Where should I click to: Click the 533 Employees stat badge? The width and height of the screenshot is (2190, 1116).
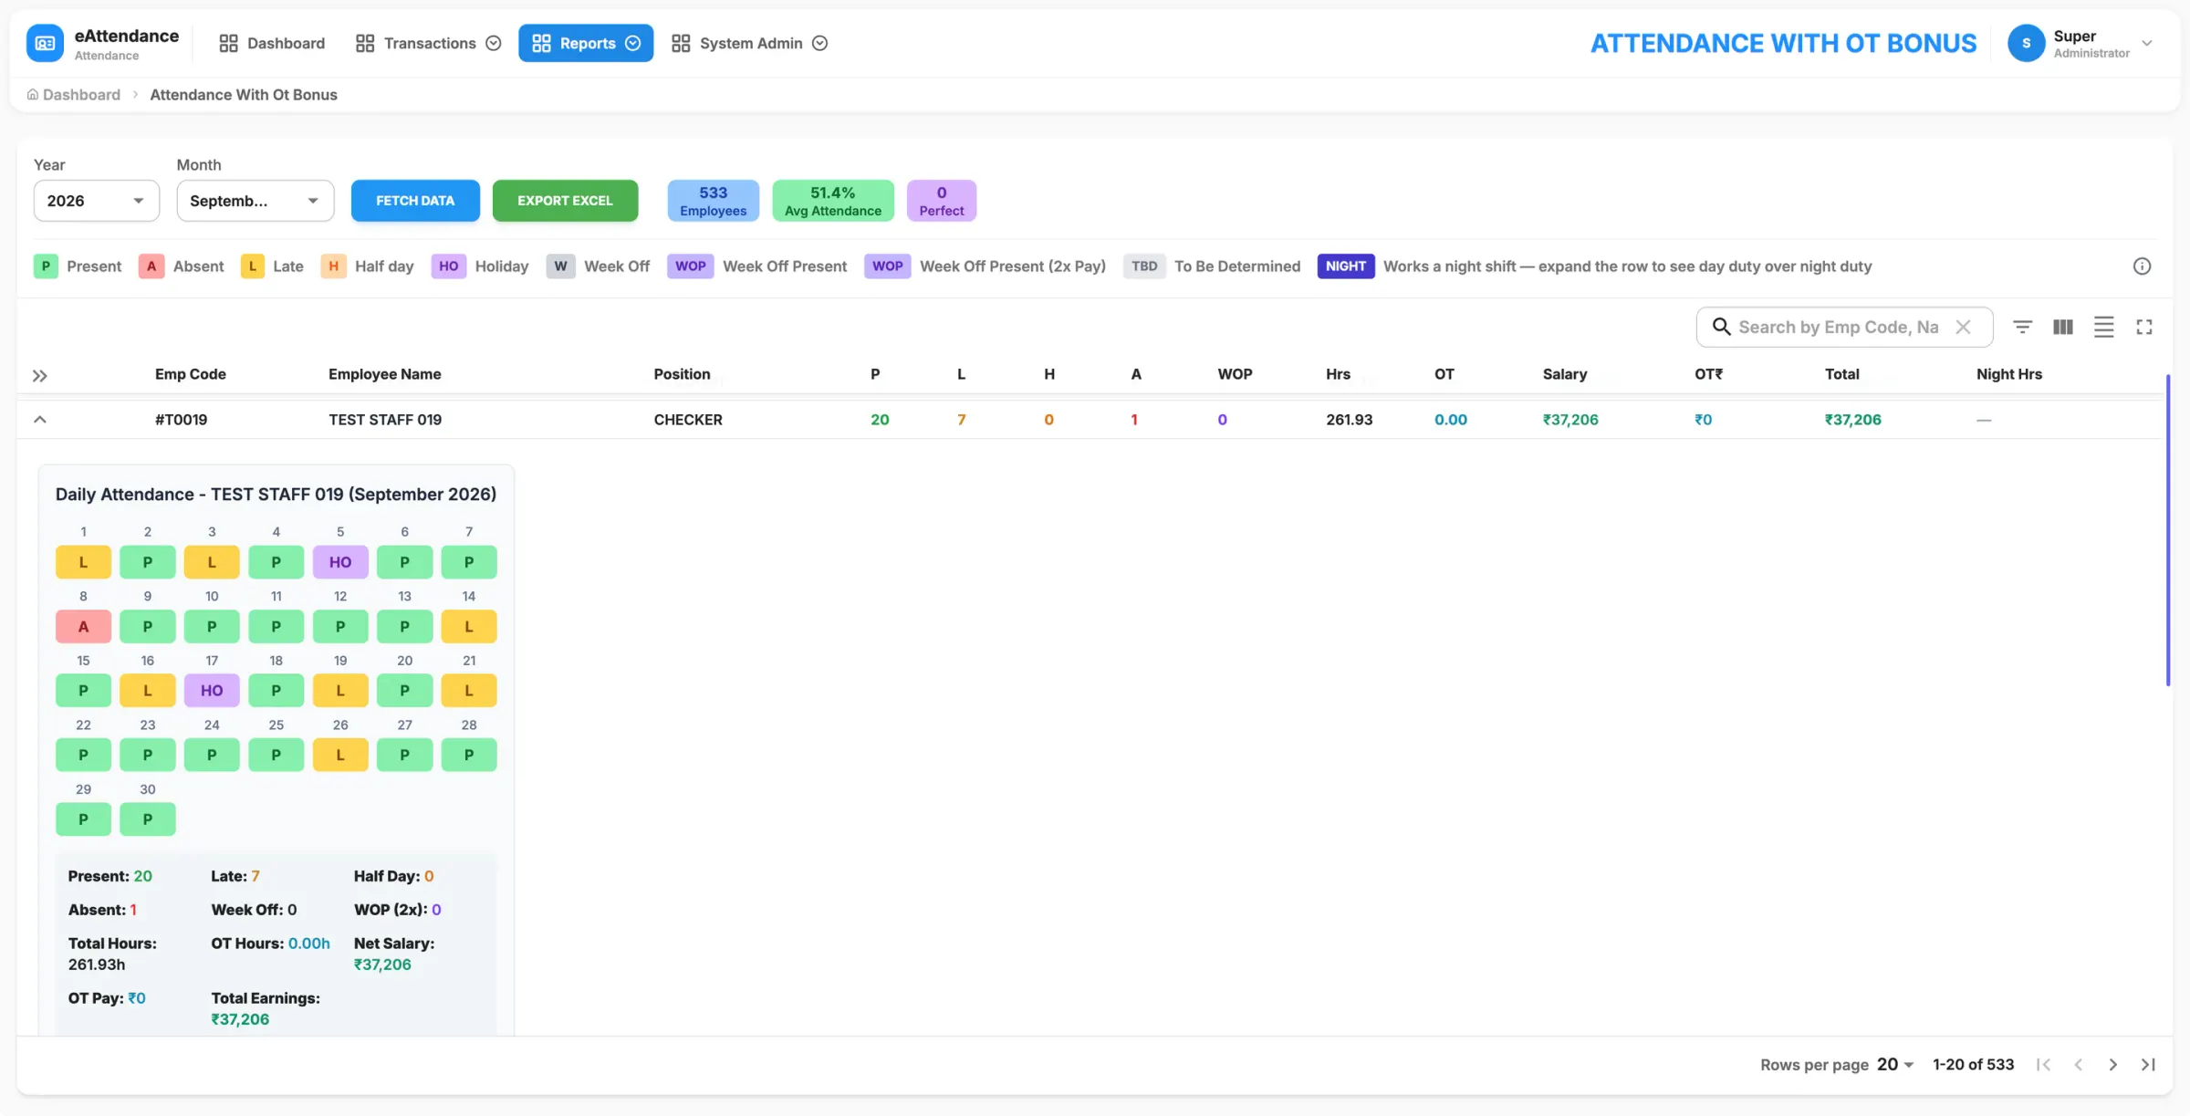coord(713,201)
